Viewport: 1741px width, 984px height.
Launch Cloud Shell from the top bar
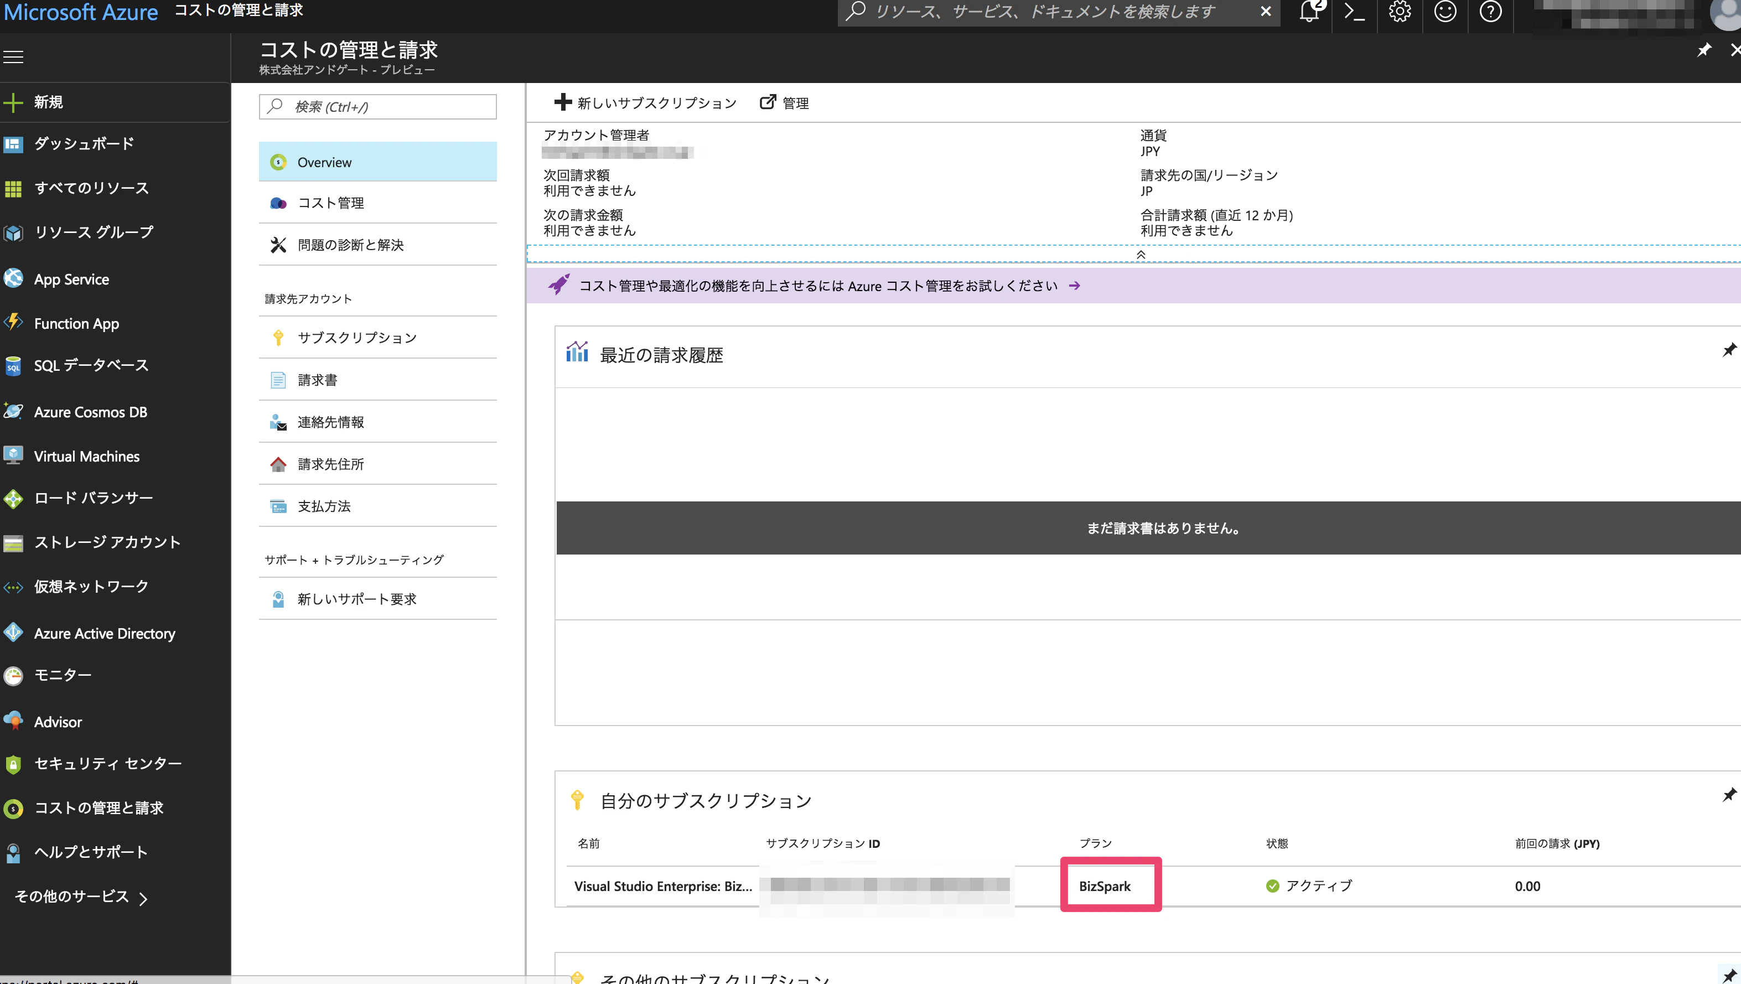coord(1354,12)
